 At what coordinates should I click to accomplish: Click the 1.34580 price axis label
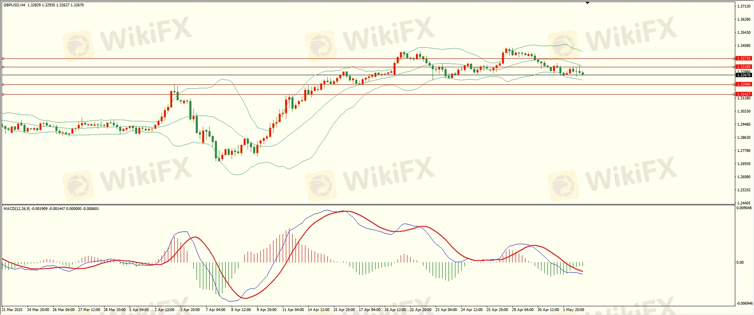coord(744,46)
